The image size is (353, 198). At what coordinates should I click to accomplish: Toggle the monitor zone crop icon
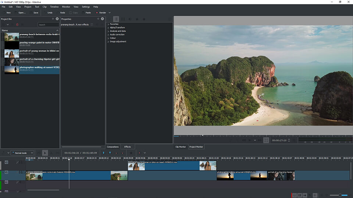266,140
